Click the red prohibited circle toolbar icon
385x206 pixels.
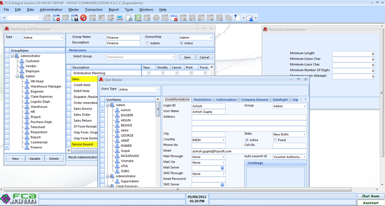(x=83, y=18)
